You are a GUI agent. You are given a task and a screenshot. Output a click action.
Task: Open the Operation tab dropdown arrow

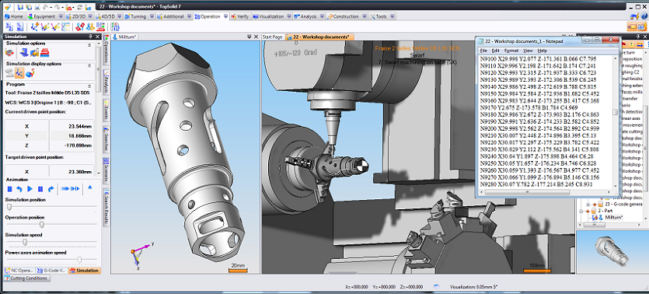coord(225,16)
